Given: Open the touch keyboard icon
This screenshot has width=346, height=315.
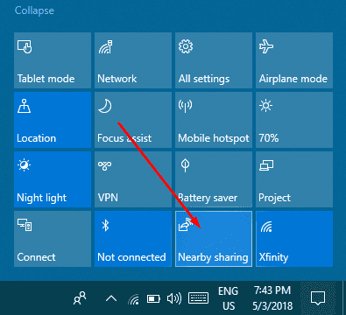Looking at the screenshot, I should (198, 298).
